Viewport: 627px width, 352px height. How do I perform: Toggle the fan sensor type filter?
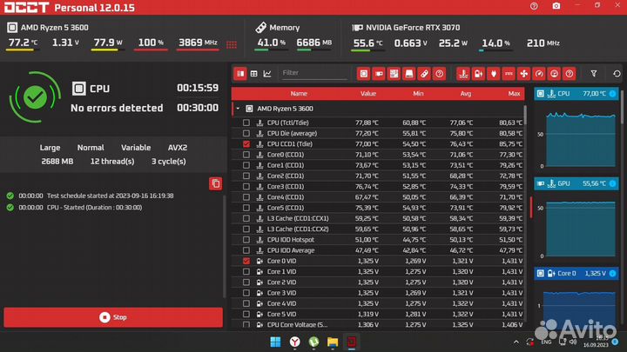(524, 73)
